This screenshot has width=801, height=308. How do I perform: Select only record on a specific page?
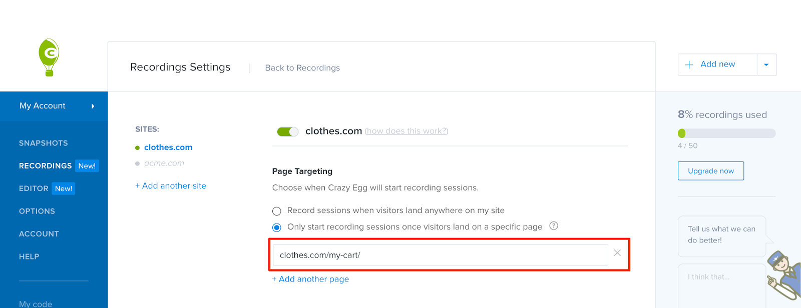276,227
